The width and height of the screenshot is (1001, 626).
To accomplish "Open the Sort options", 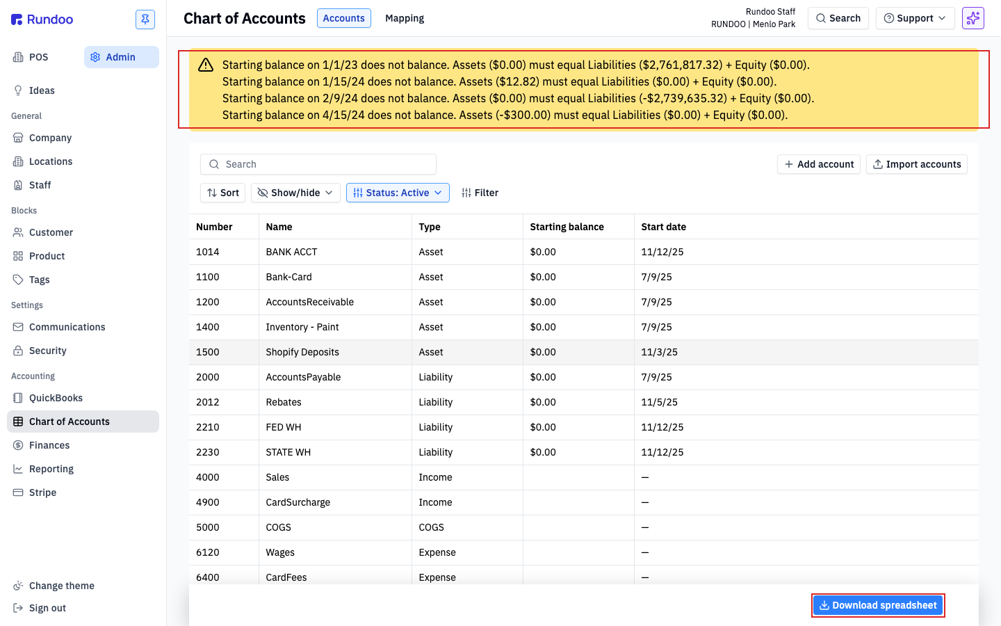I will coord(222,193).
